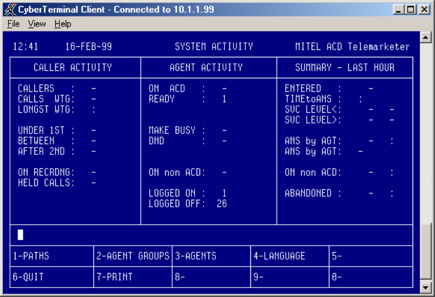Click MITEL ACD Telemarketer text
The image size is (435, 297).
coord(352,46)
